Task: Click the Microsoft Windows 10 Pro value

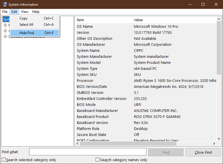Action: 156,27
